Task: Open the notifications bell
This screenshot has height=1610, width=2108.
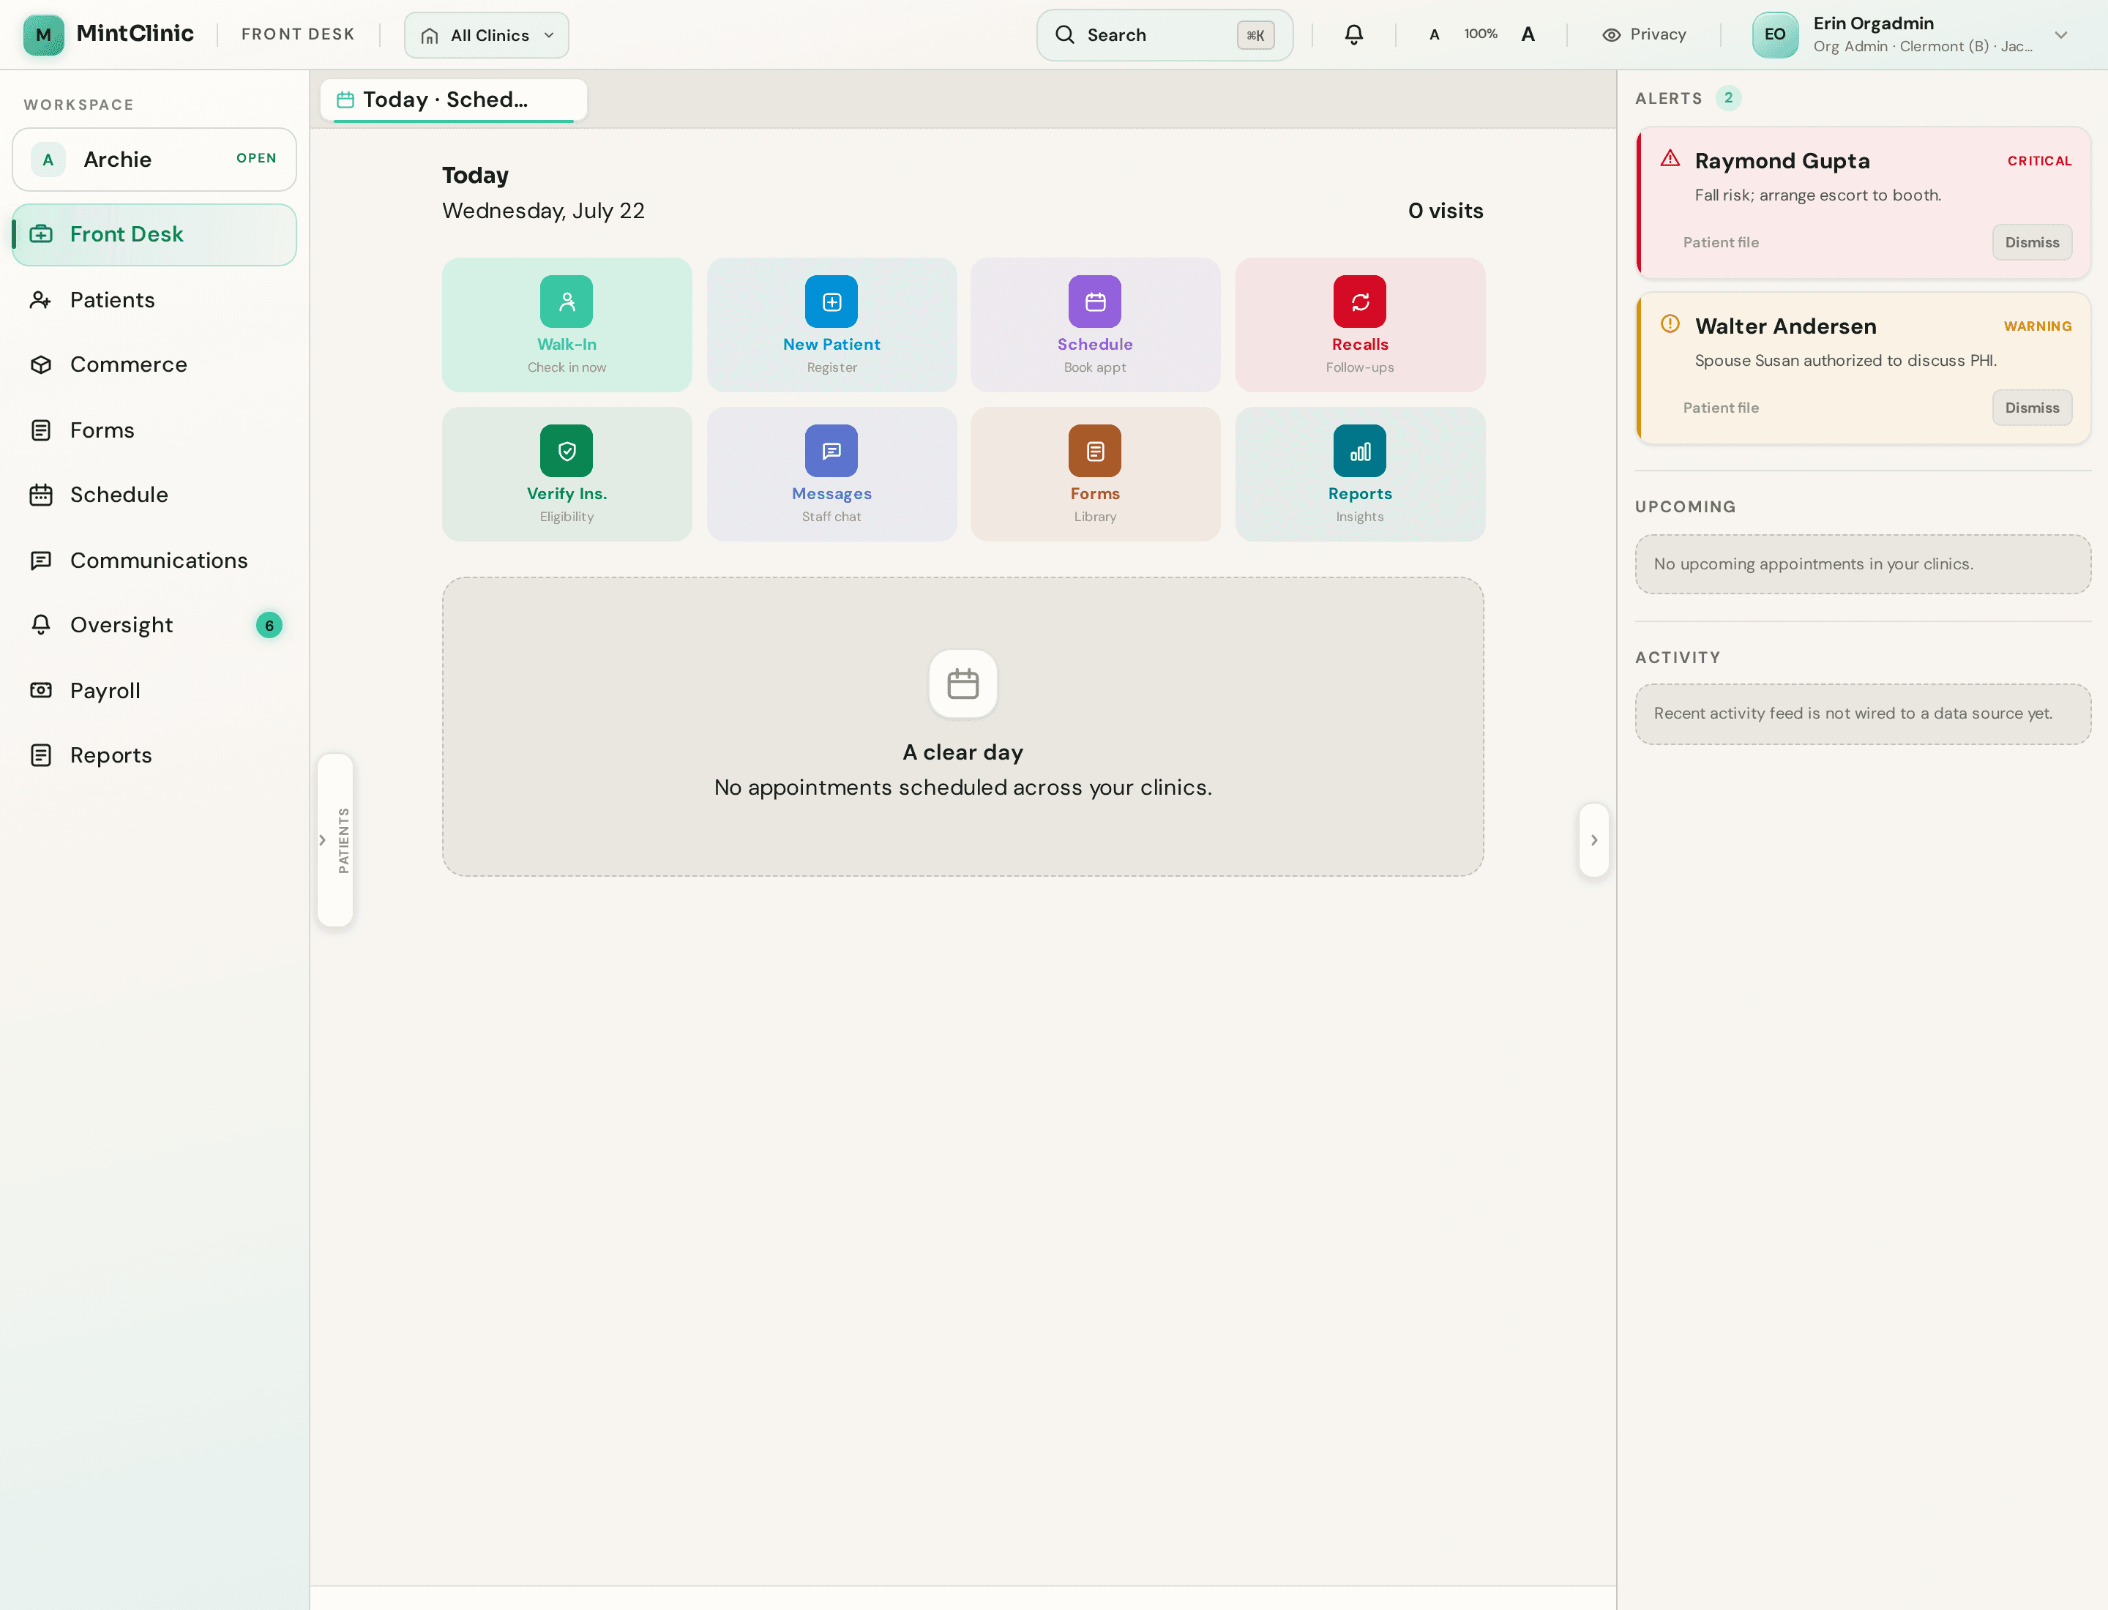Action: point(1353,34)
